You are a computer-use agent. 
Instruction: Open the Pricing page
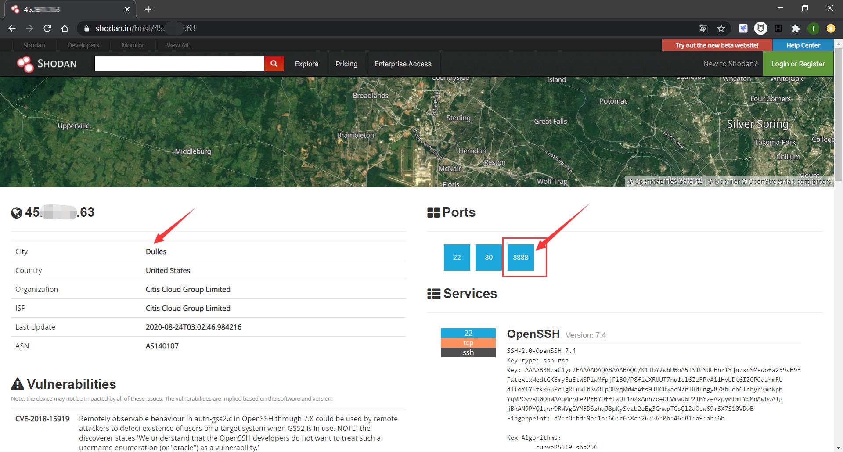coord(346,64)
